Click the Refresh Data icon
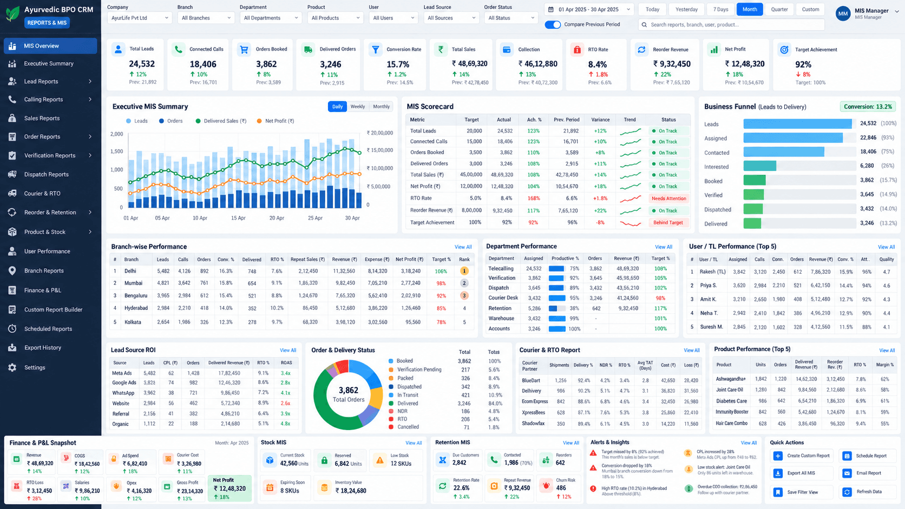The height and width of the screenshot is (509, 905). point(847,492)
